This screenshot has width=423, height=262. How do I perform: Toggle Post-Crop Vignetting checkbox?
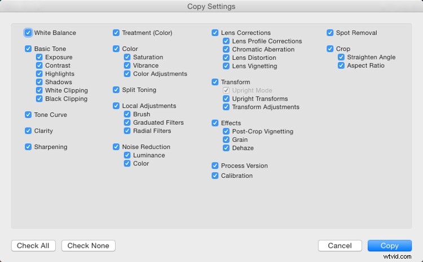[x=226, y=132]
